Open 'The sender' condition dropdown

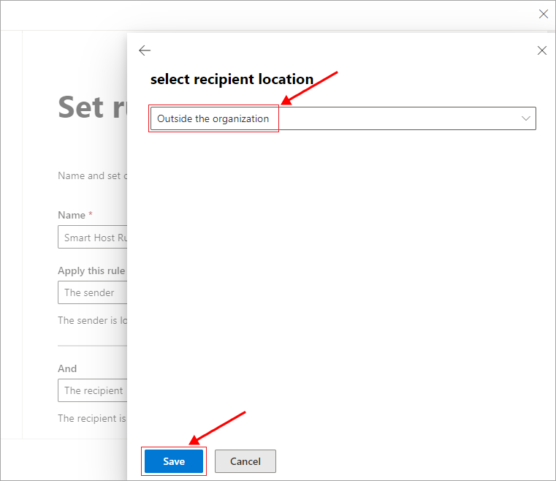click(92, 292)
